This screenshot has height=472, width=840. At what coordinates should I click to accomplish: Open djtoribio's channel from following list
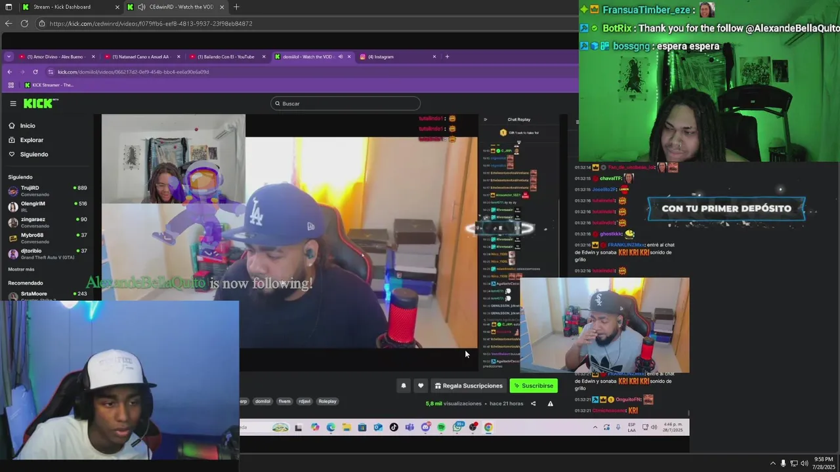pyautogui.click(x=47, y=253)
